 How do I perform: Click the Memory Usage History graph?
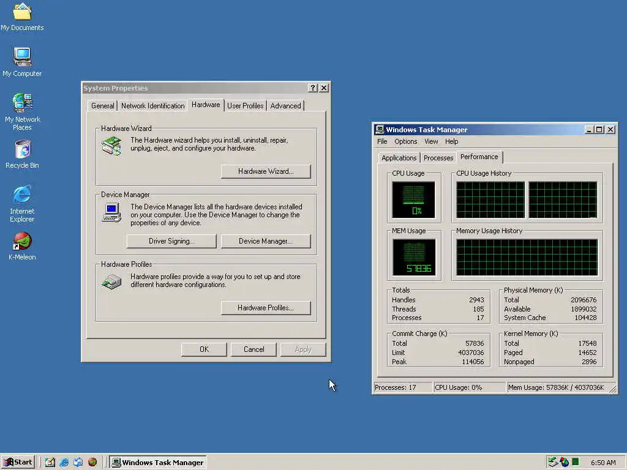pyautogui.click(x=527, y=258)
